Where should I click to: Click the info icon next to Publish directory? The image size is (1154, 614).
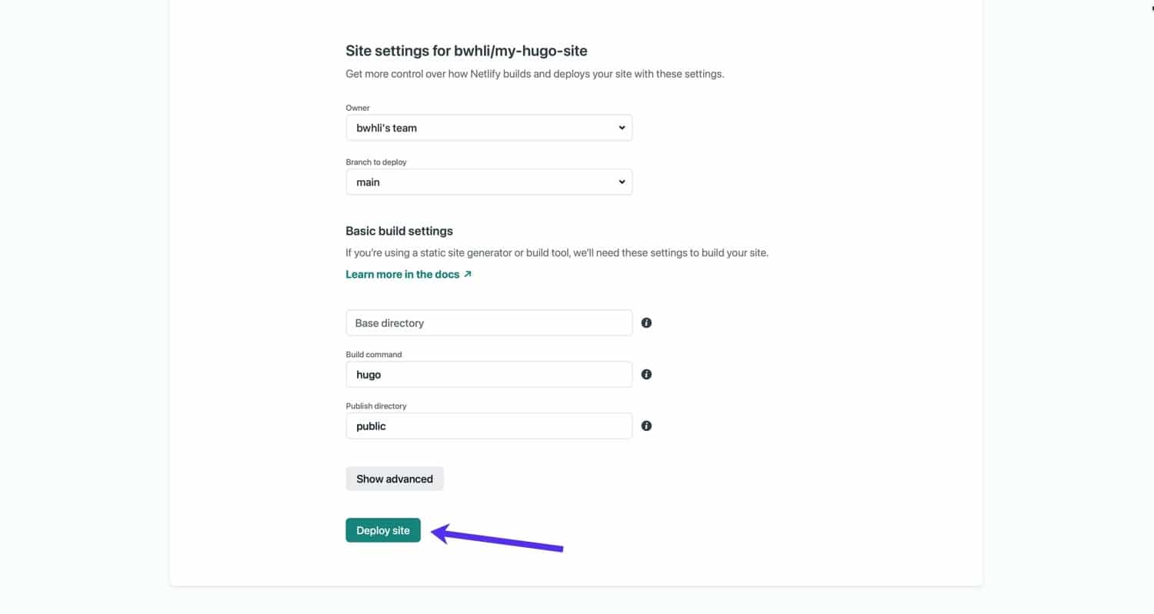pyautogui.click(x=646, y=425)
